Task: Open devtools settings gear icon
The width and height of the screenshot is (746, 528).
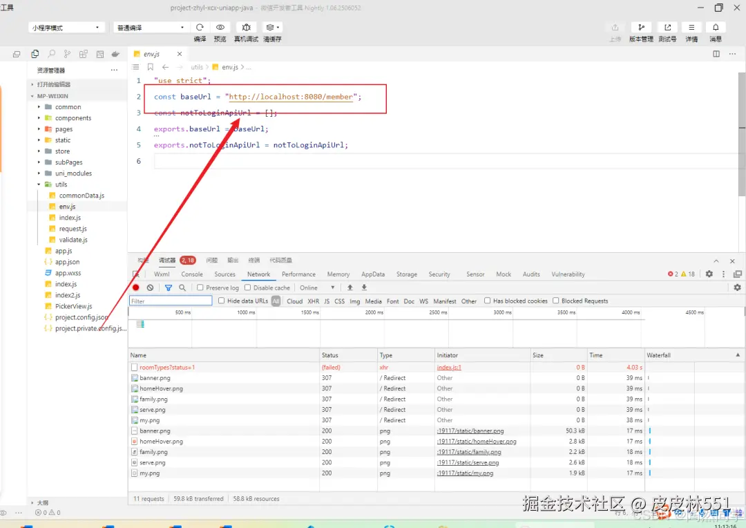Action: [x=709, y=274]
